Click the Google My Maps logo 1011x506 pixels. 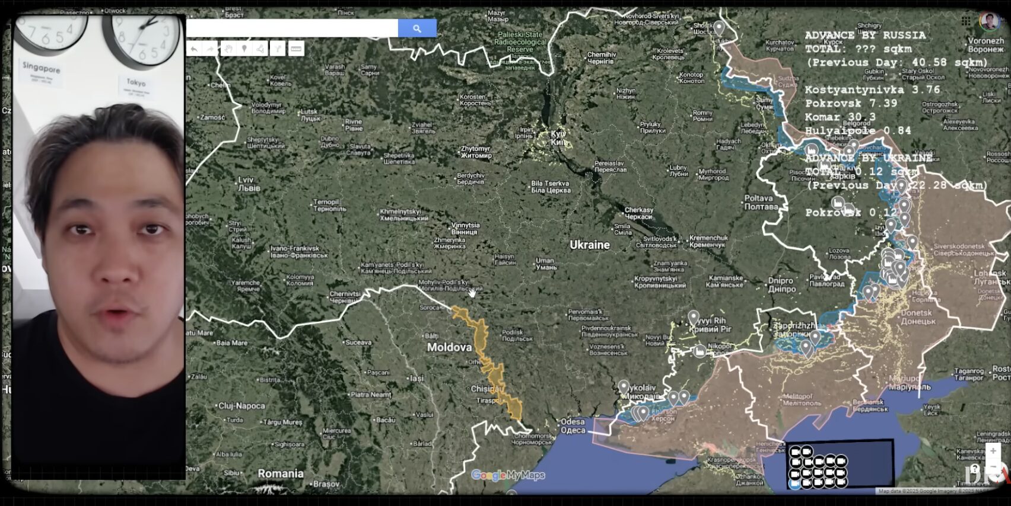(508, 475)
